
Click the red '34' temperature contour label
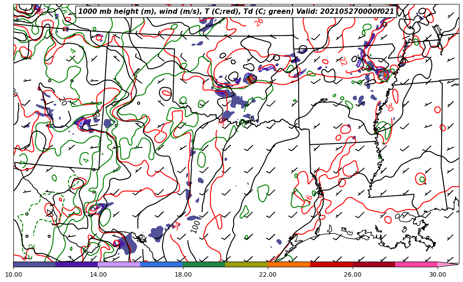(176, 226)
